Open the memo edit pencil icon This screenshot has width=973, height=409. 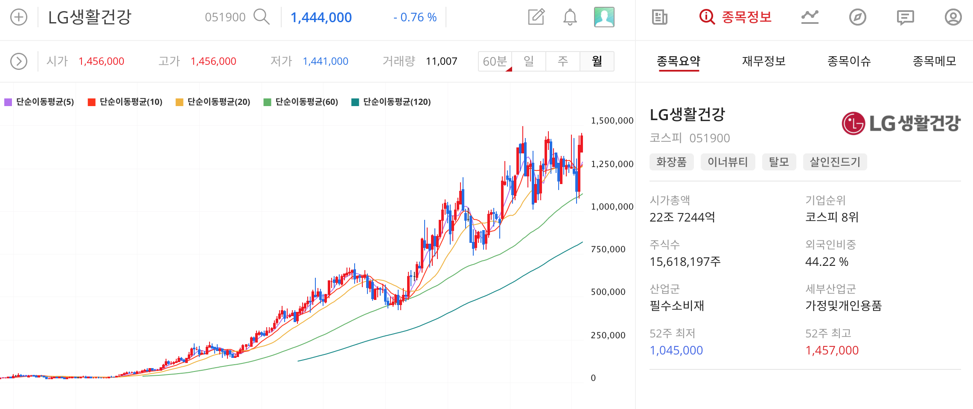point(536,17)
